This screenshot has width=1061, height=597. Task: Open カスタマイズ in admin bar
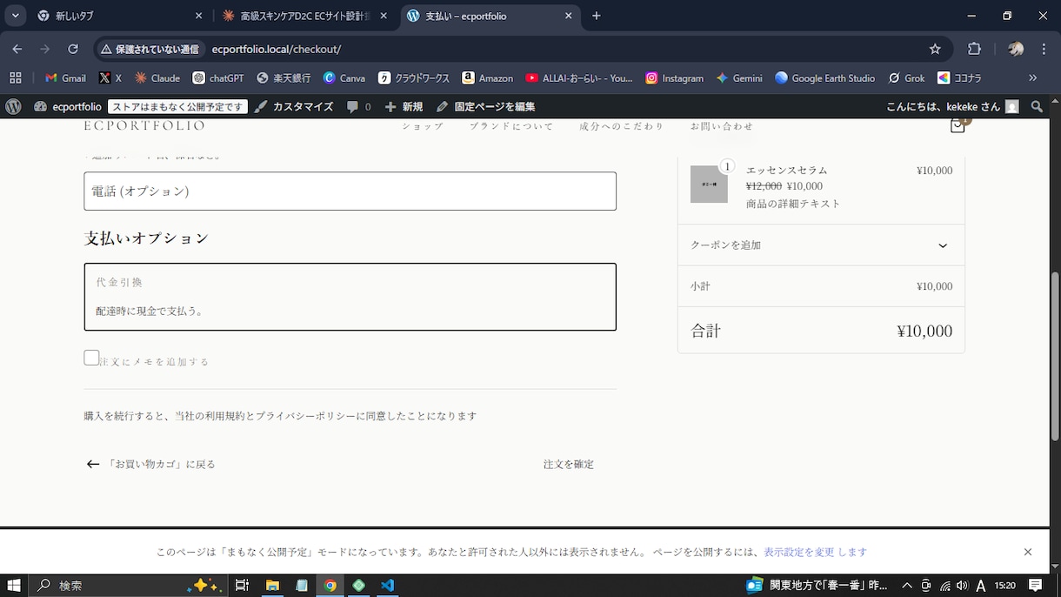pyautogui.click(x=294, y=106)
